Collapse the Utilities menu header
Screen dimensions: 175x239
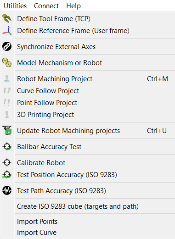tap(15, 6)
